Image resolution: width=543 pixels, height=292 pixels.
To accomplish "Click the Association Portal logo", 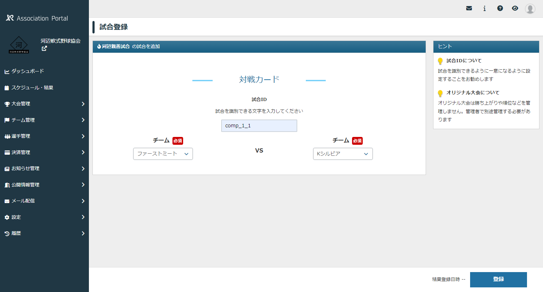I will (x=36, y=18).
